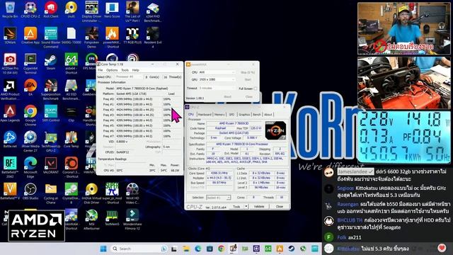Open Tools dropdown arrow in CPU-Z

click(246, 206)
